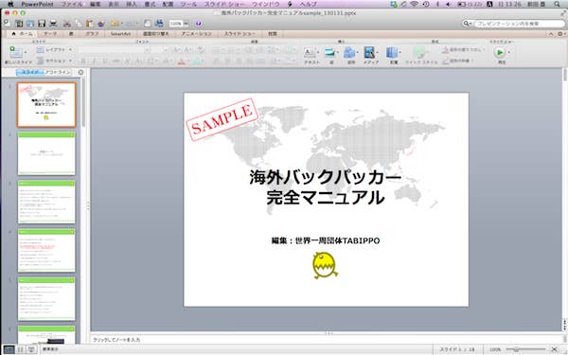Click the Spotlight magnifier in menu bar
The image size is (568, 355).
pos(558,5)
